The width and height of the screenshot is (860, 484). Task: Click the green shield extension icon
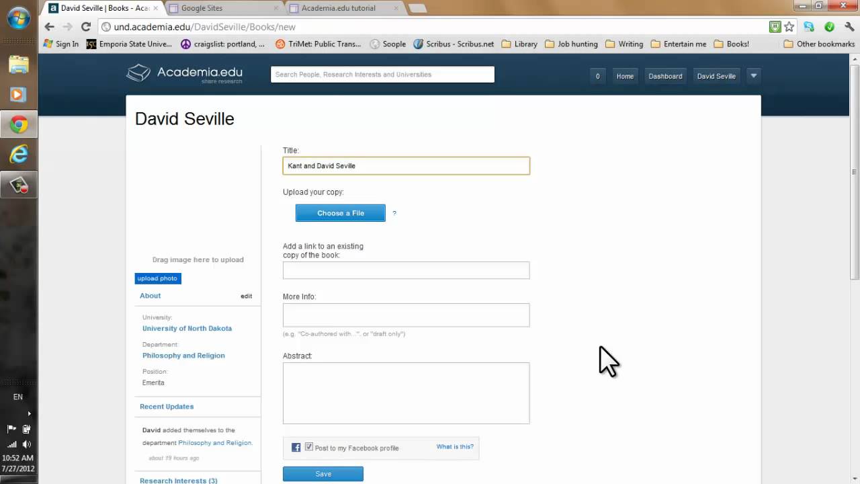775,27
